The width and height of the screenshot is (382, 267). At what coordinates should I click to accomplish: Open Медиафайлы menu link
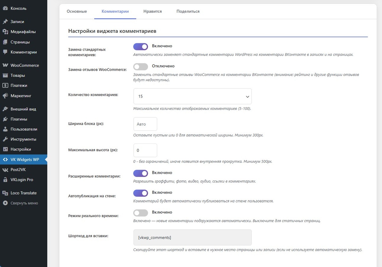coord(24,32)
